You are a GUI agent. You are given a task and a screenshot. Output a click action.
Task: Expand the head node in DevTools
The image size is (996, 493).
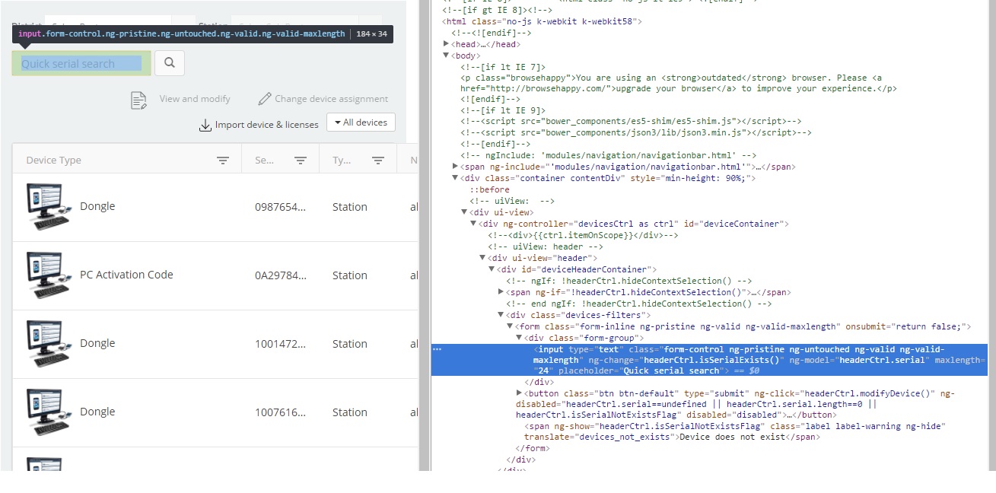[447, 44]
